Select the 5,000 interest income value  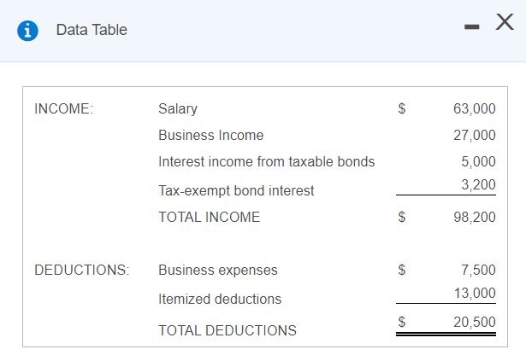(478, 162)
